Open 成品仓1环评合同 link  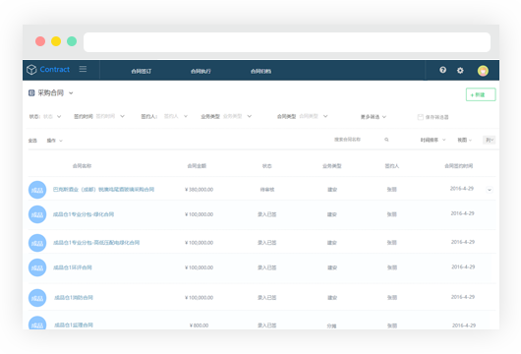[x=73, y=267]
